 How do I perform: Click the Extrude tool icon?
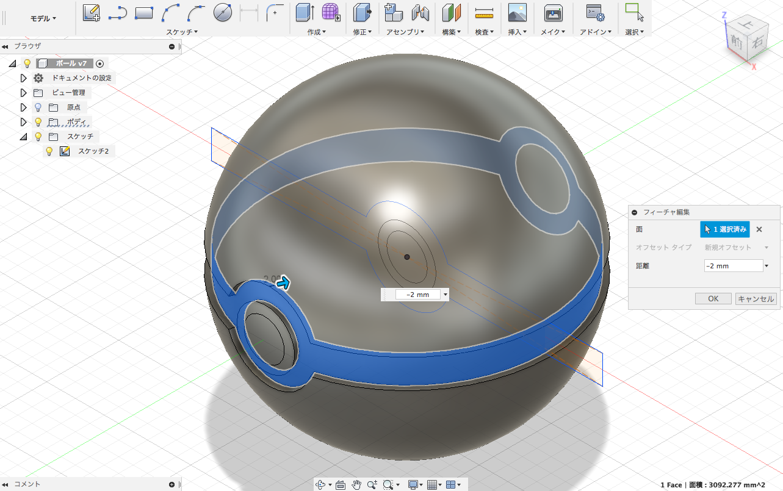[x=305, y=12]
